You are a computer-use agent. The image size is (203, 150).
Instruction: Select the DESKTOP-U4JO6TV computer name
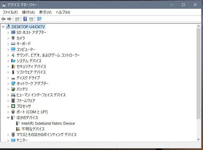pyautogui.click(x=28, y=27)
